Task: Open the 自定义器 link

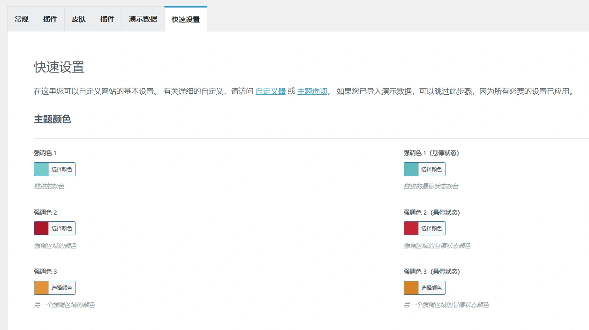Action: 270,91
